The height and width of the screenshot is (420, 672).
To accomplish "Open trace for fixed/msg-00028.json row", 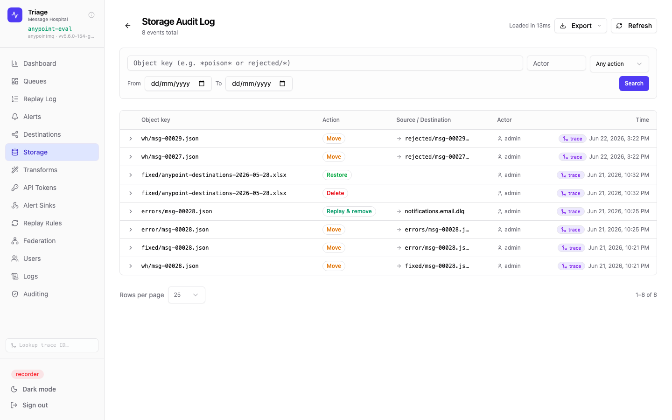I will point(571,248).
